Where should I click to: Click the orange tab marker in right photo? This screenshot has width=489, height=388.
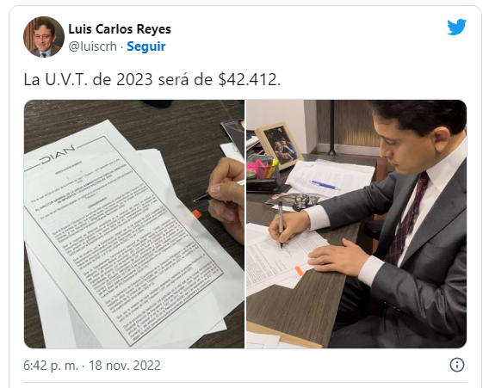pyautogui.click(x=299, y=270)
